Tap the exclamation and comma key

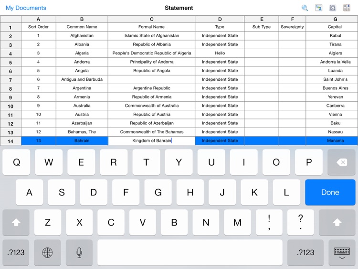pos(269,222)
